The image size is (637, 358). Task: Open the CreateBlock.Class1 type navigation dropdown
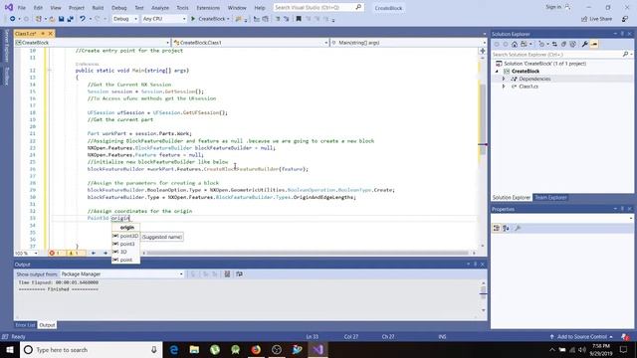pos(250,42)
